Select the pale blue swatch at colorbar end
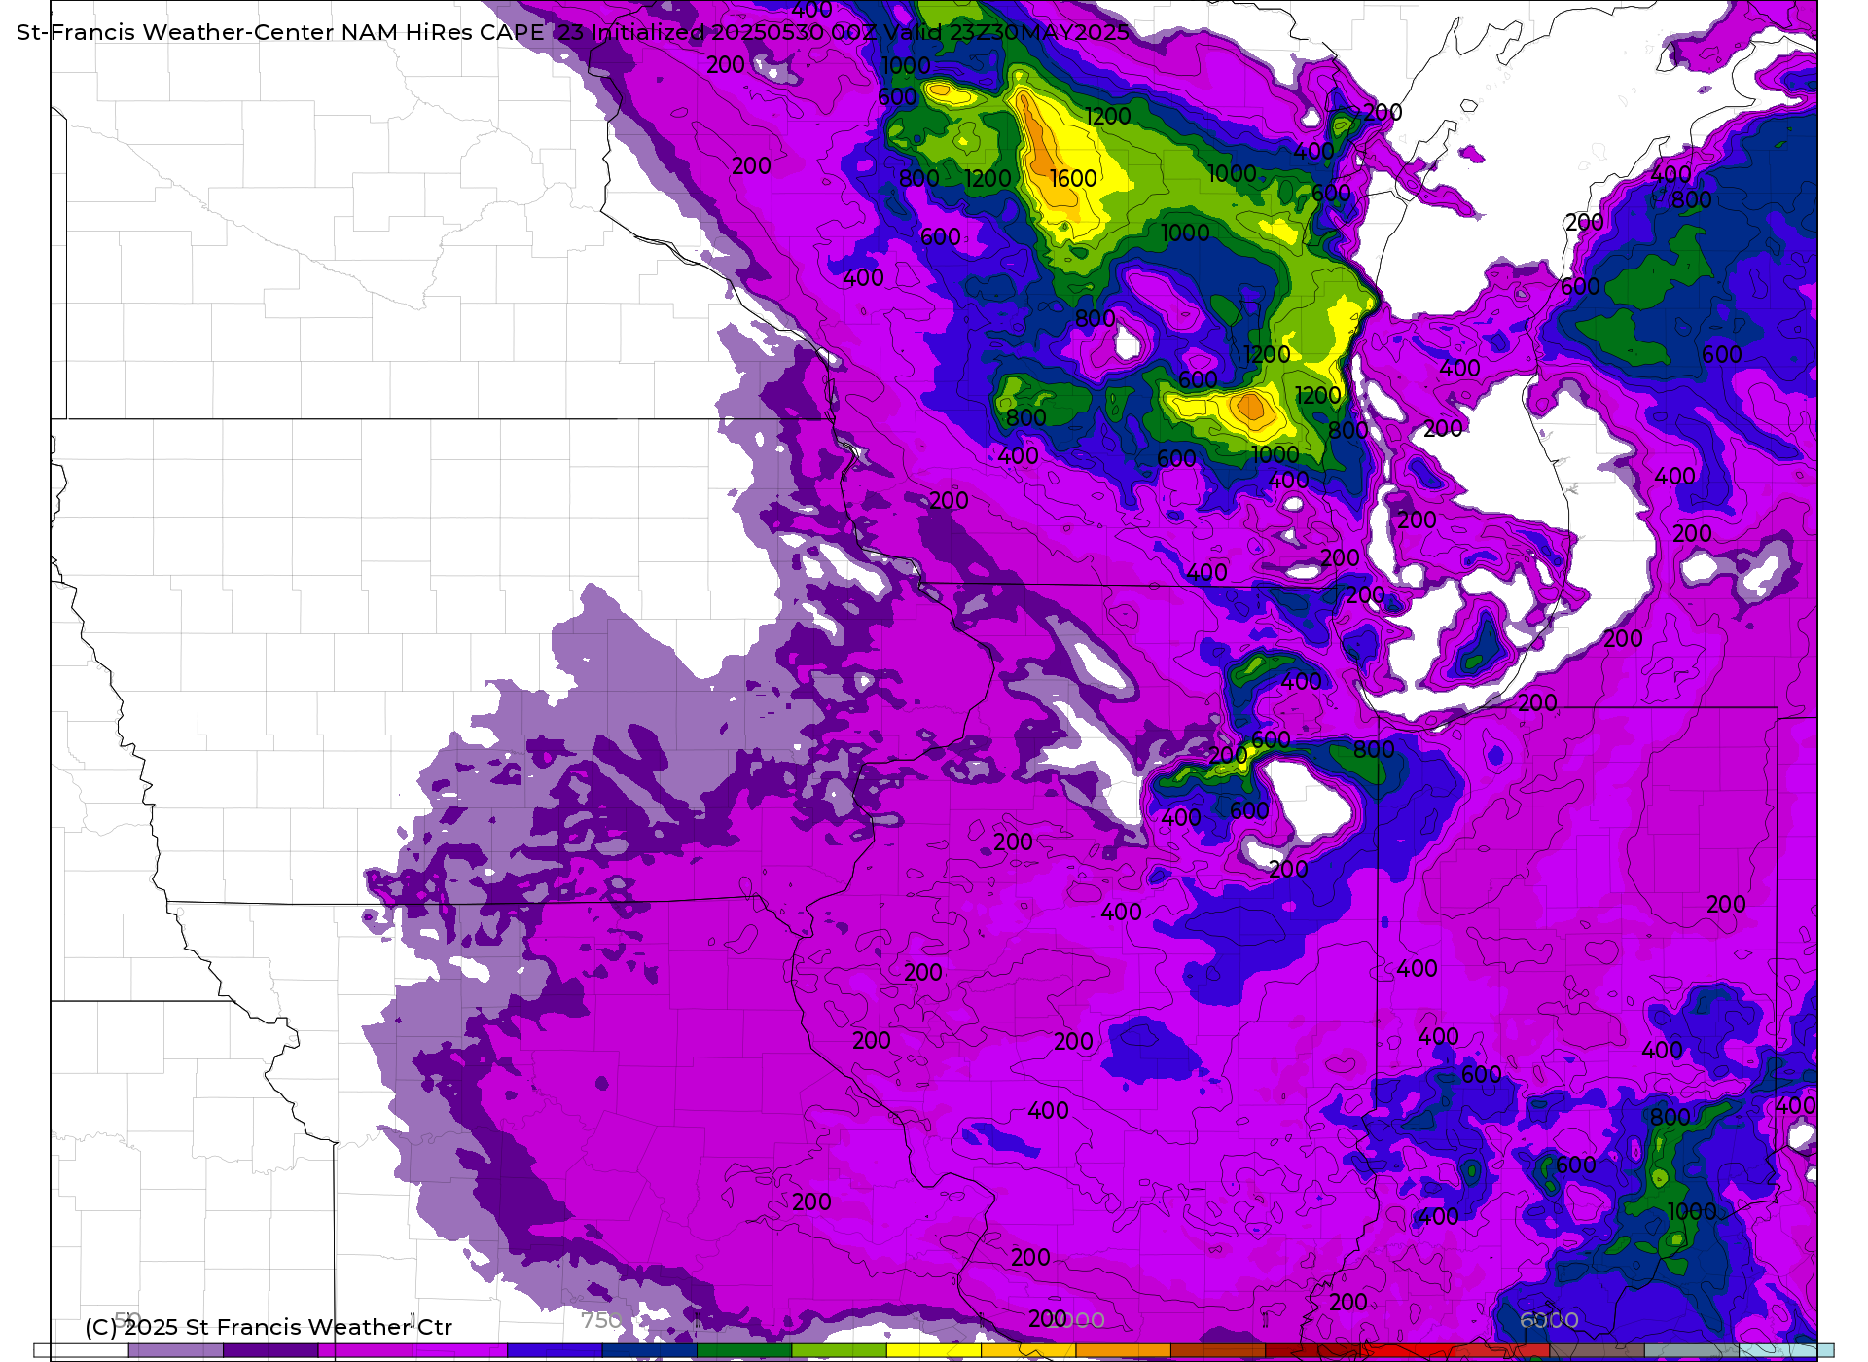 pos(1786,1350)
